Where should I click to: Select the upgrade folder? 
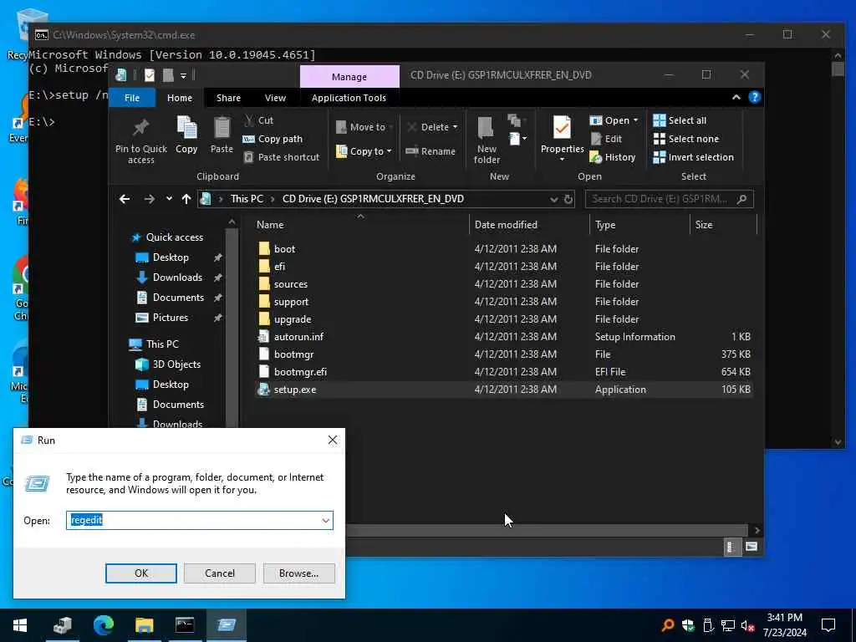pyautogui.click(x=503, y=318)
